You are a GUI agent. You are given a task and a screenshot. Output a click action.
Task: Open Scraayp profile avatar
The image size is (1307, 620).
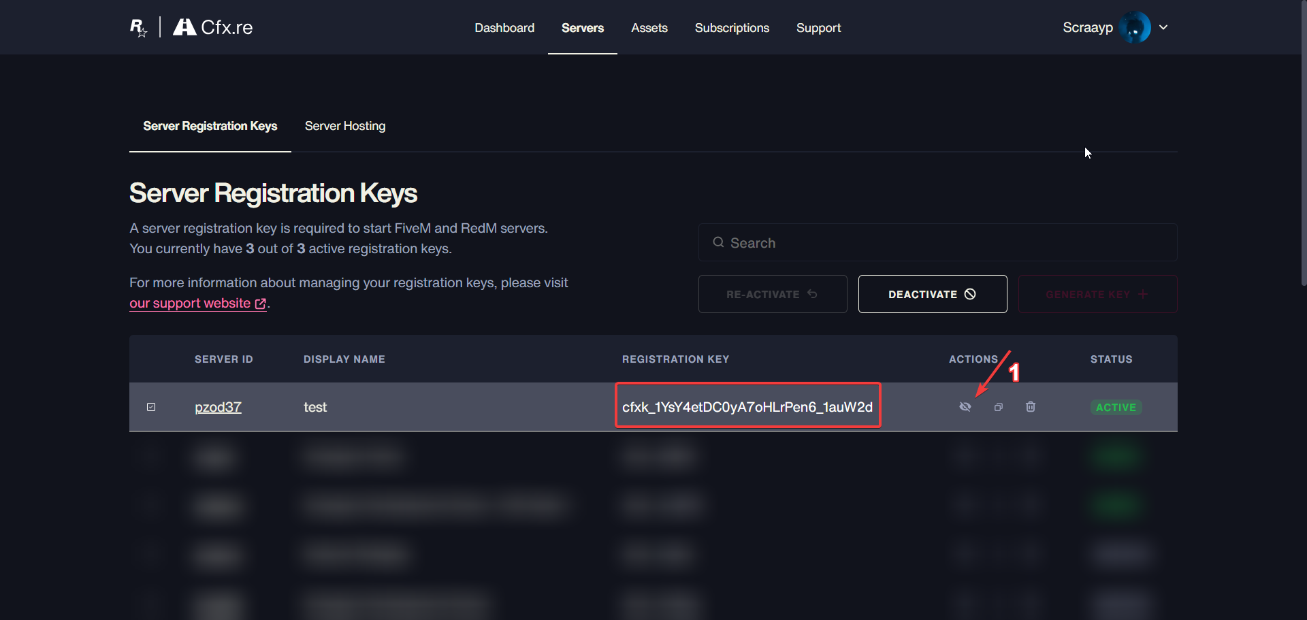coord(1135,27)
